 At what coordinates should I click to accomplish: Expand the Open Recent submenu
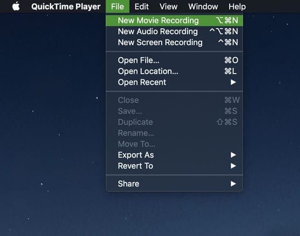click(x=174, y=83)
